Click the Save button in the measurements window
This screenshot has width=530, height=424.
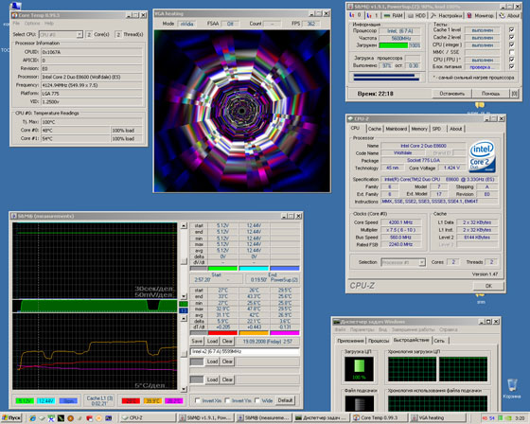197,341
